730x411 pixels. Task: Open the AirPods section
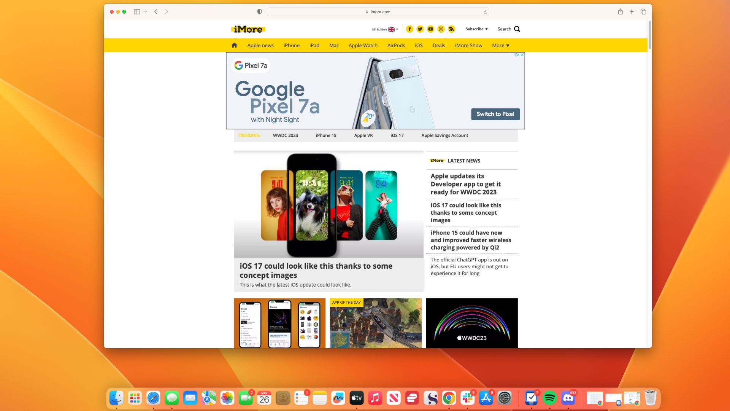[396, 45]
